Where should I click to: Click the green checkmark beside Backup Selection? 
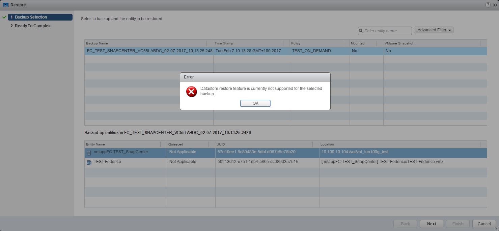click(x=4, y=17)
